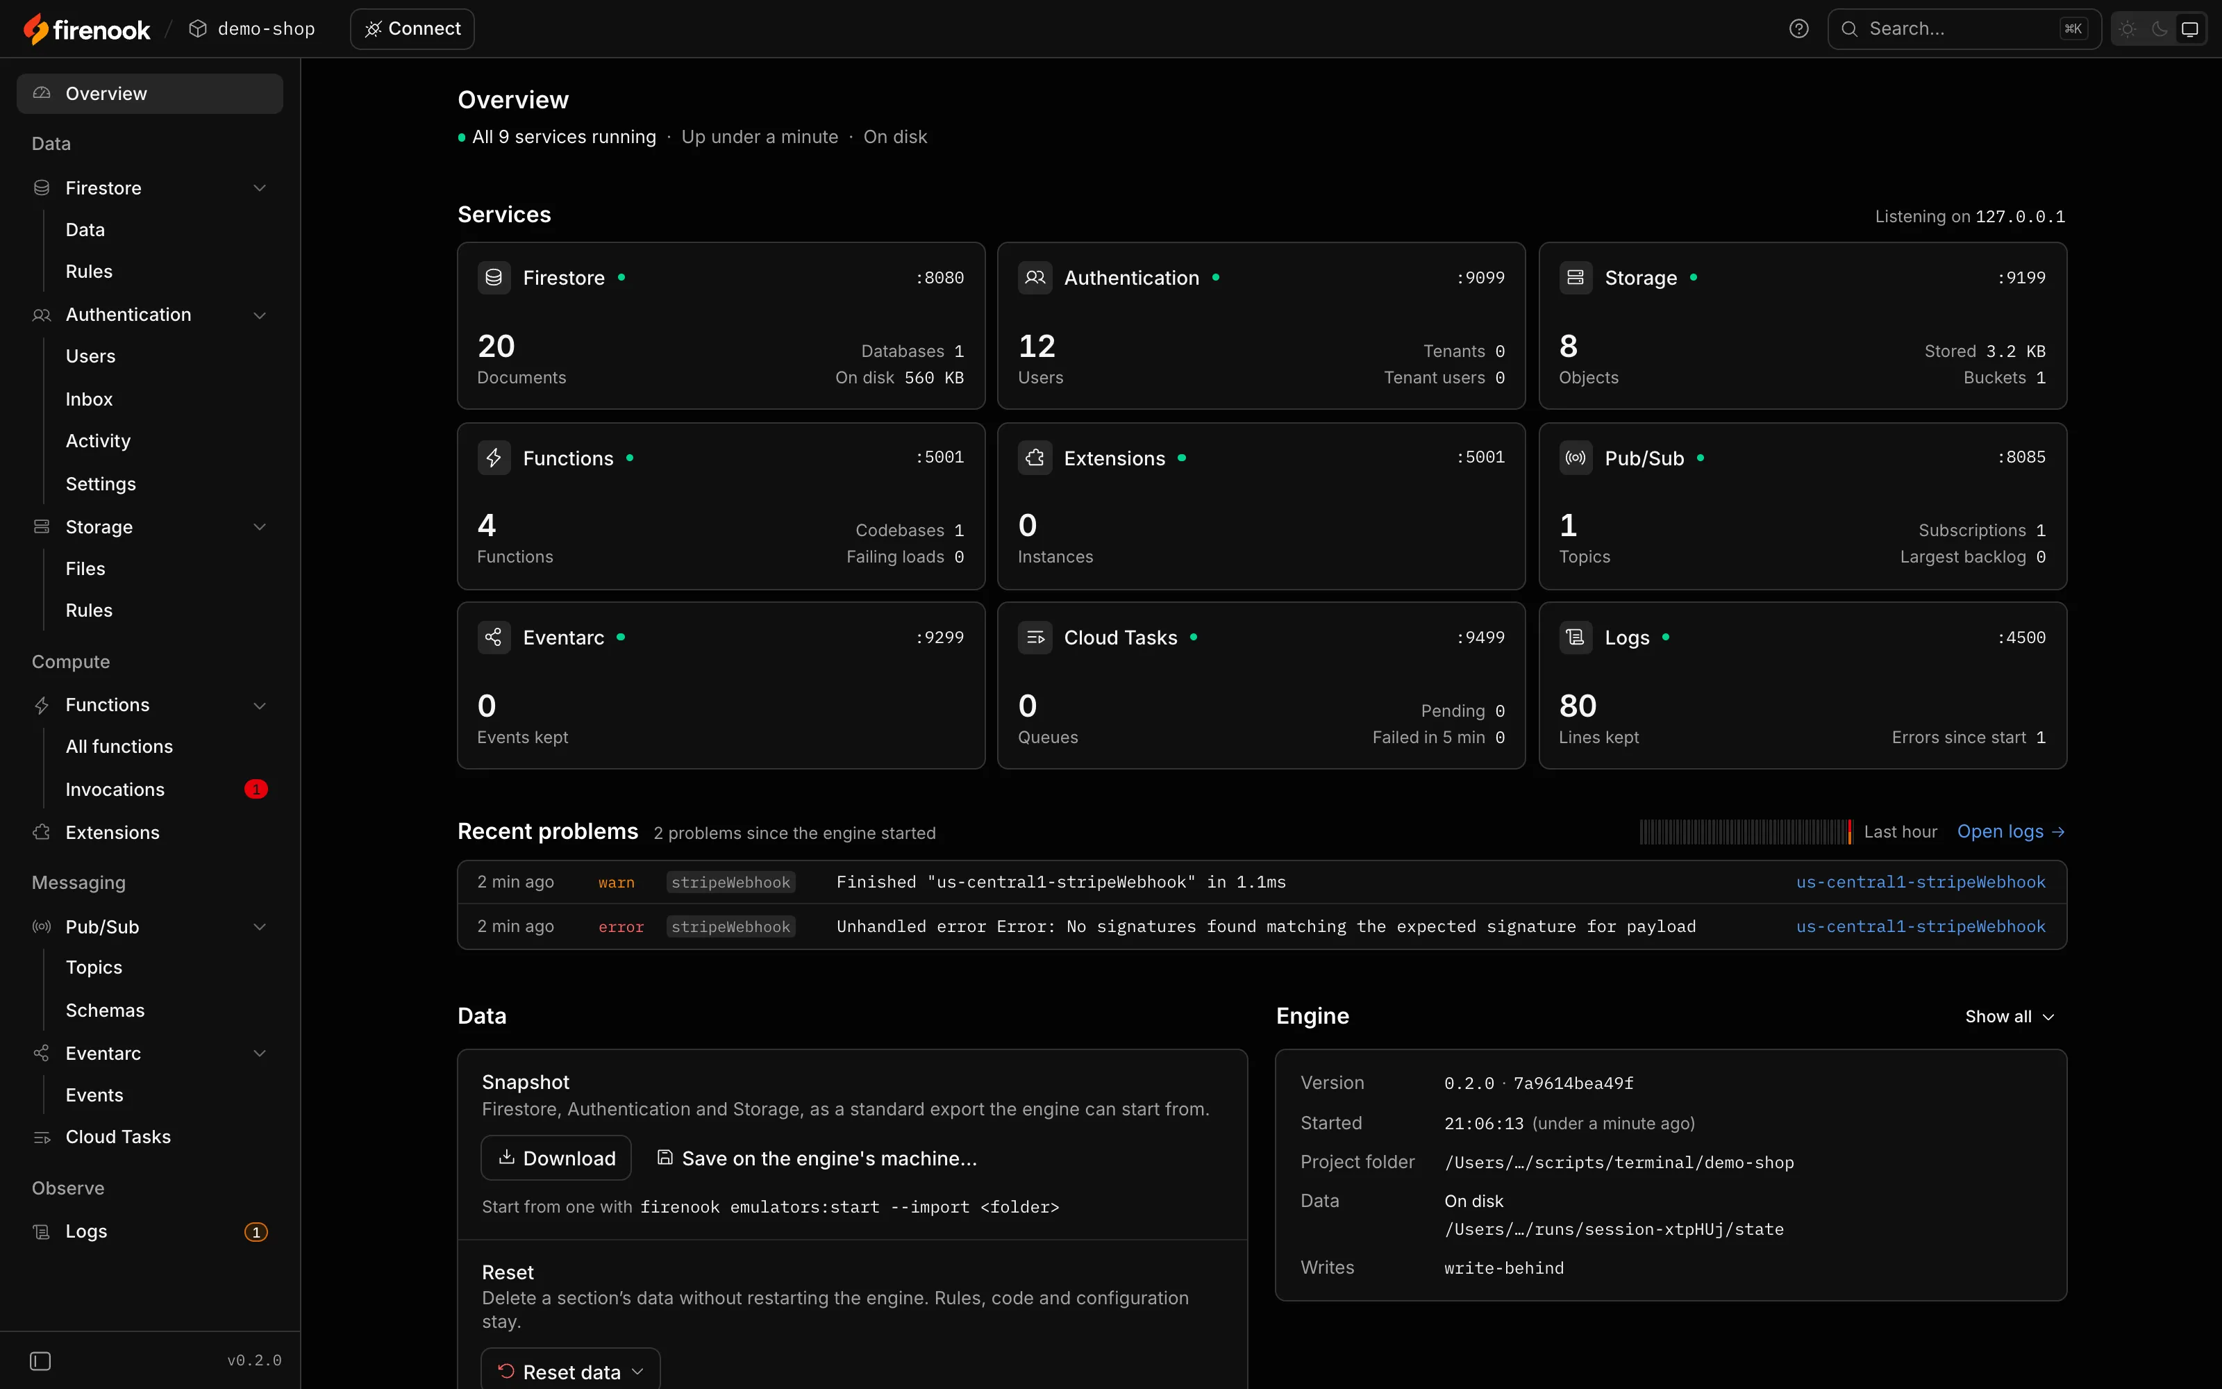Click the Eventarc share icon in services card
Image resolution: width=2222 pixels, height=1389 pixels.
click(x=494, y=637)
